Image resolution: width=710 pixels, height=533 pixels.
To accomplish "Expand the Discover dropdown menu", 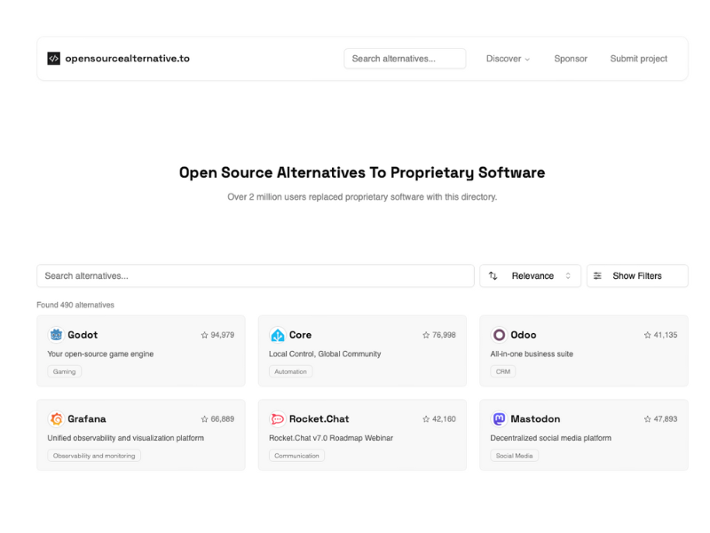I will (508, 59).
